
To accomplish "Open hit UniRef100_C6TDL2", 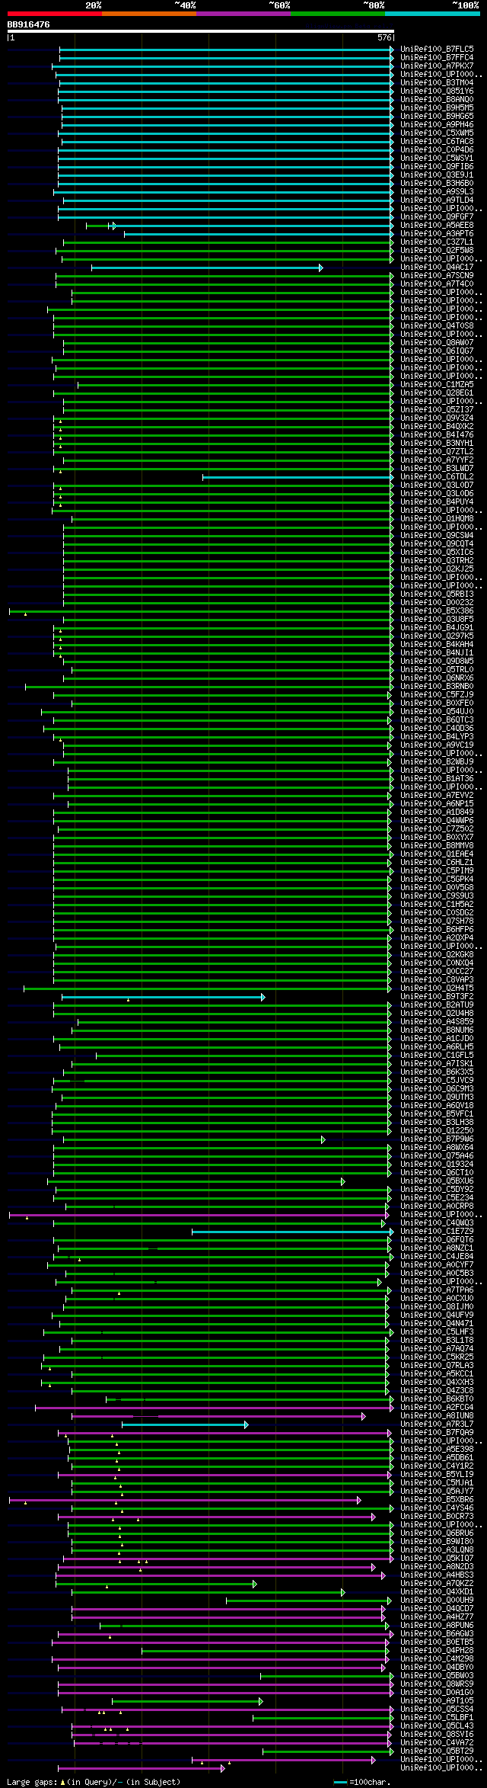I will pos(437,477).
